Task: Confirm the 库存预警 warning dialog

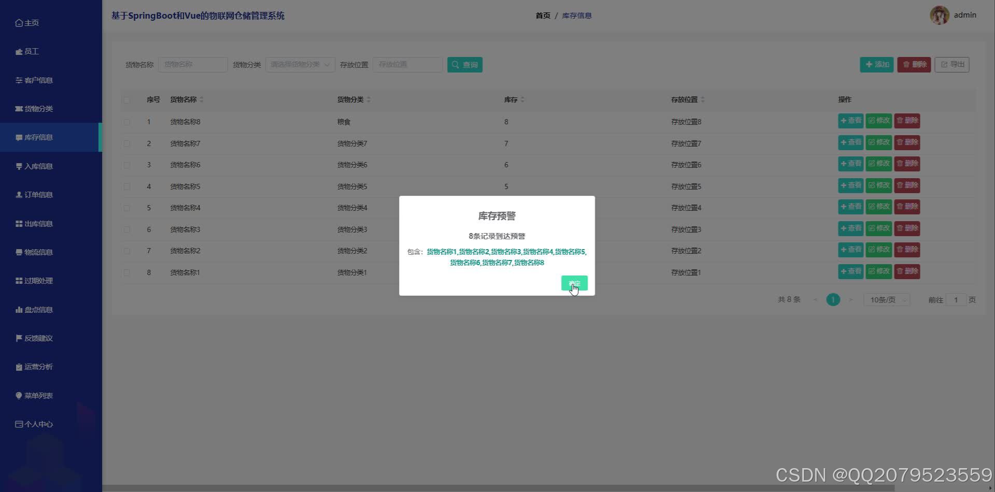Action: tap(573, 283)
